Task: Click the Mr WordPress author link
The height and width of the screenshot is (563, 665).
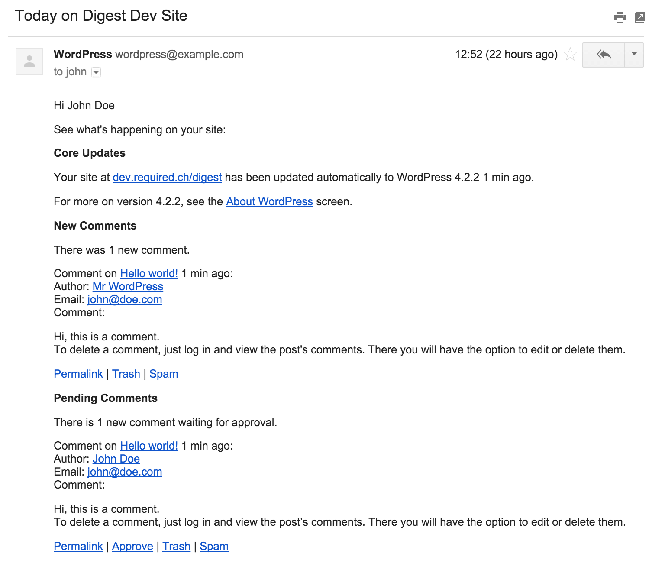Action: (x=128, y=287)
